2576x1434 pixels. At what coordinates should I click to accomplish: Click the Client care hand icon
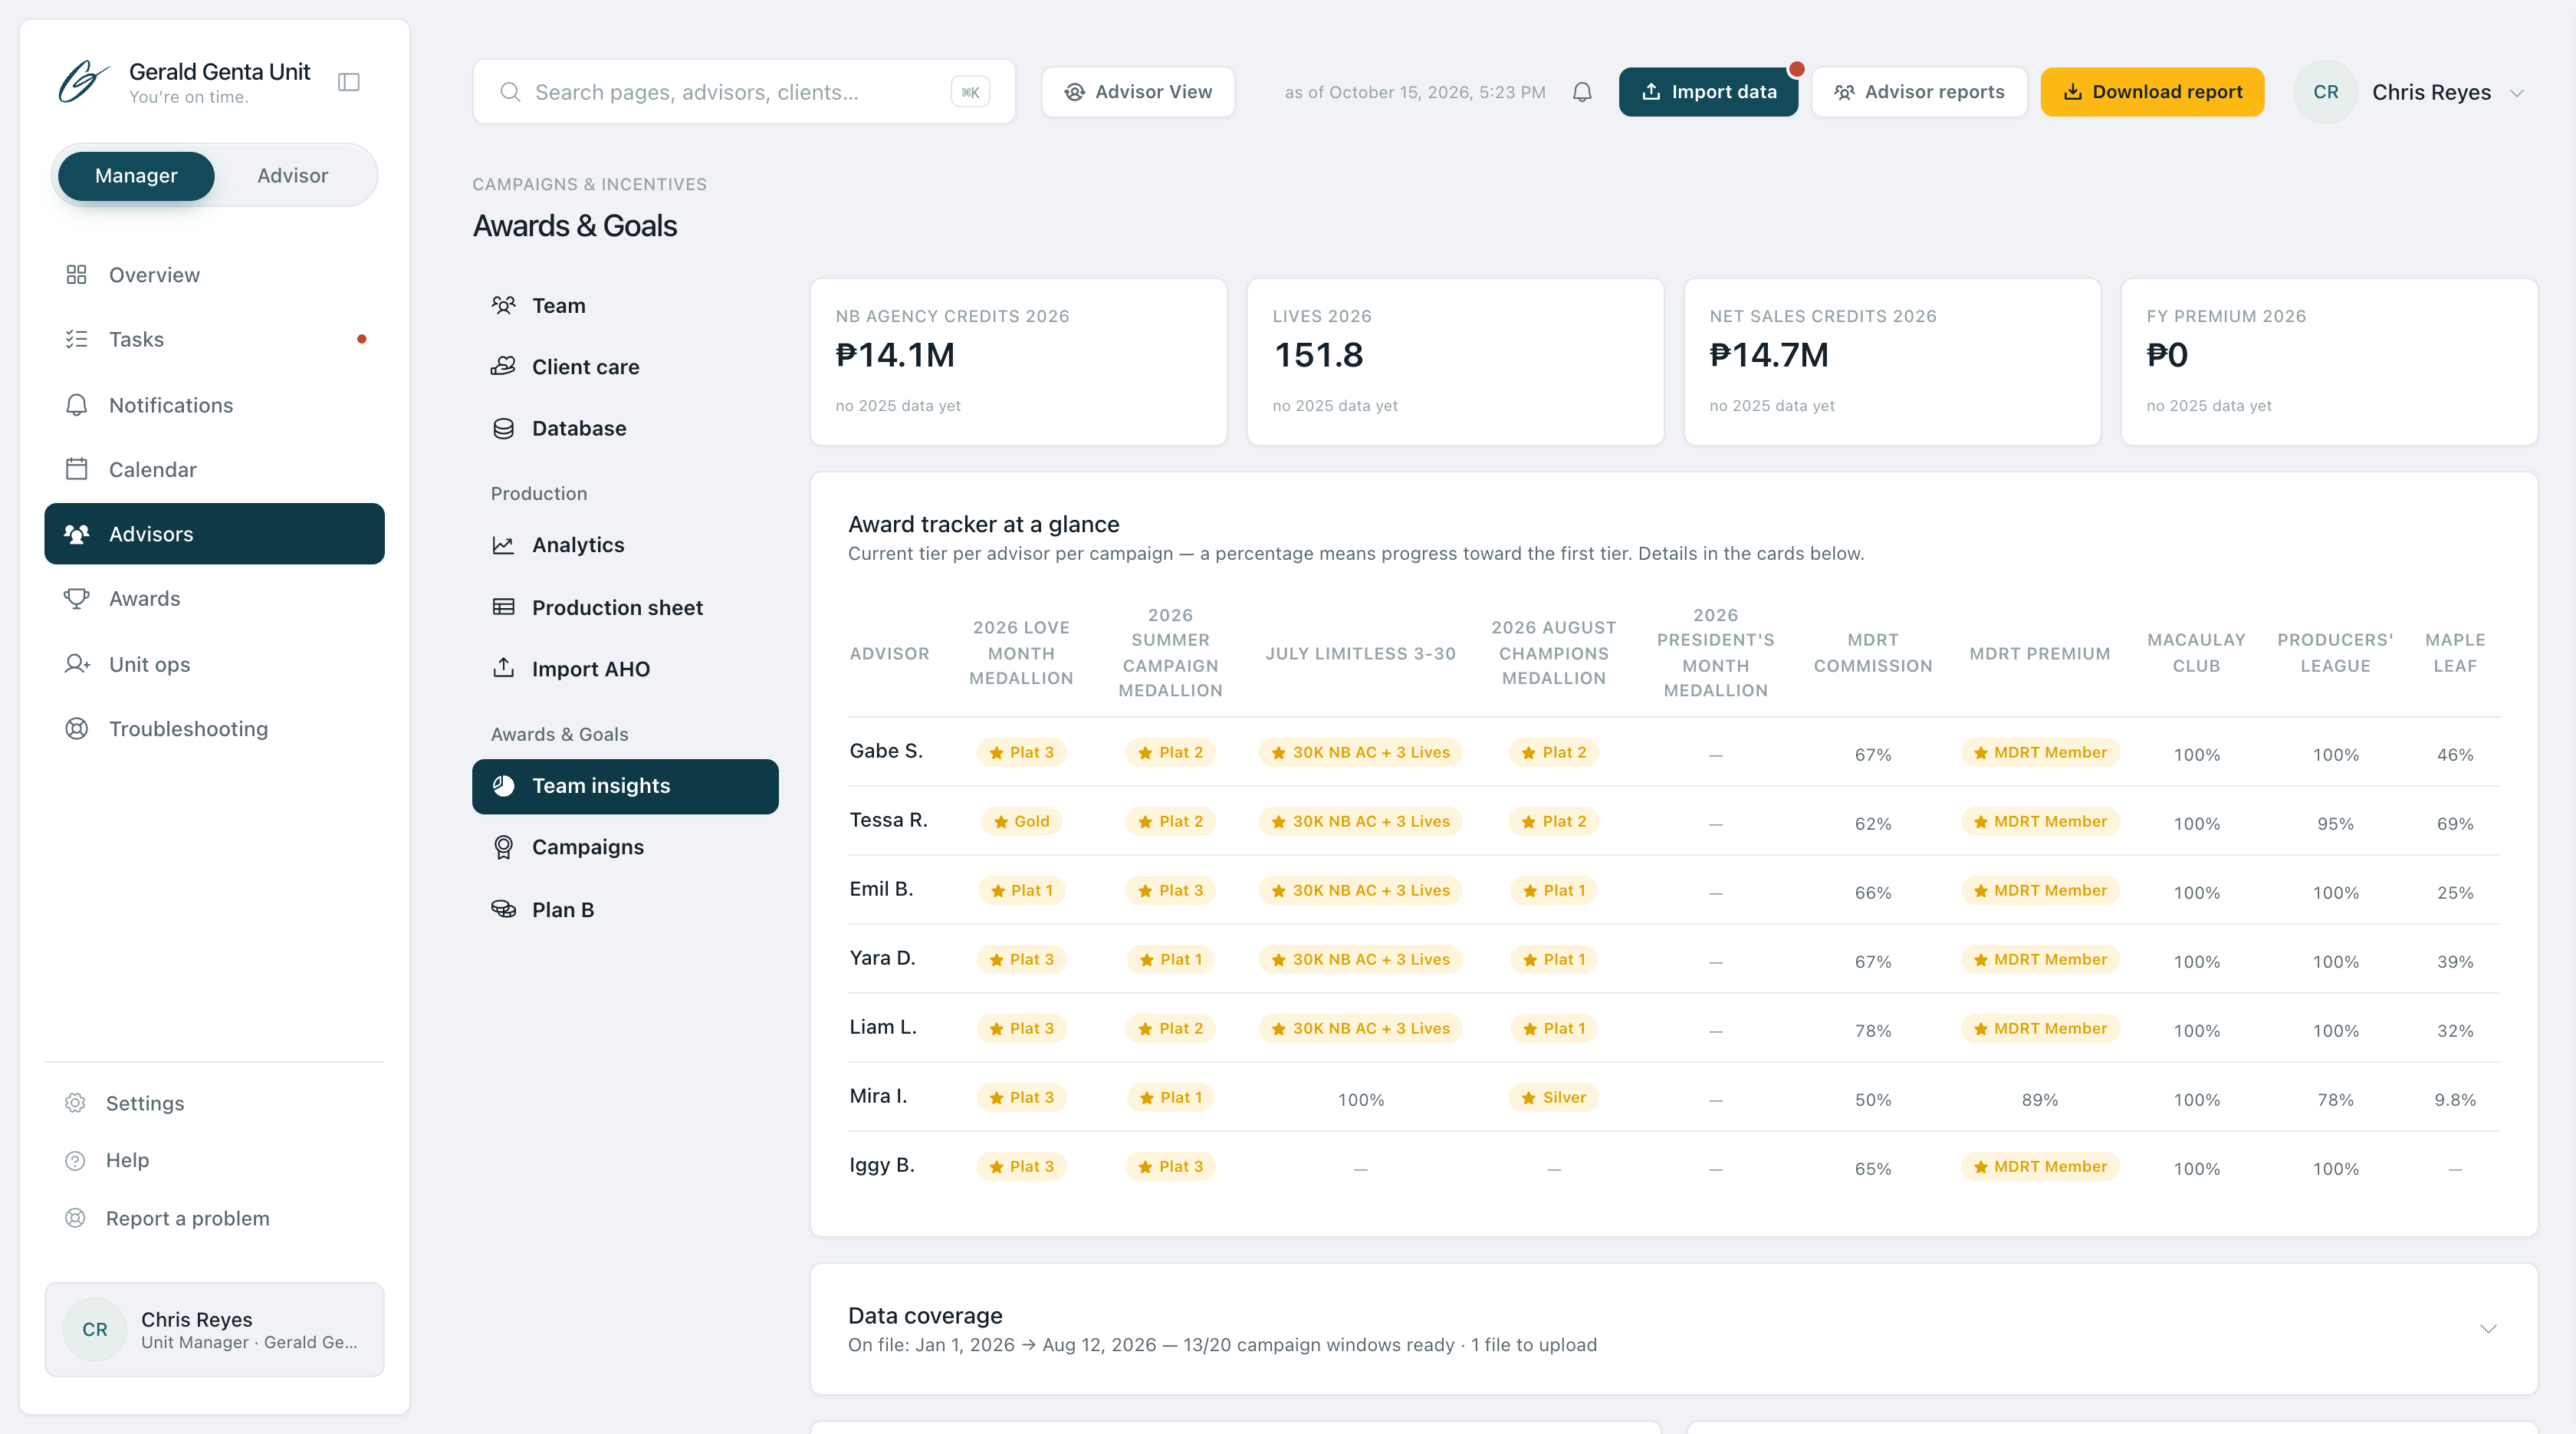point(504,366)
